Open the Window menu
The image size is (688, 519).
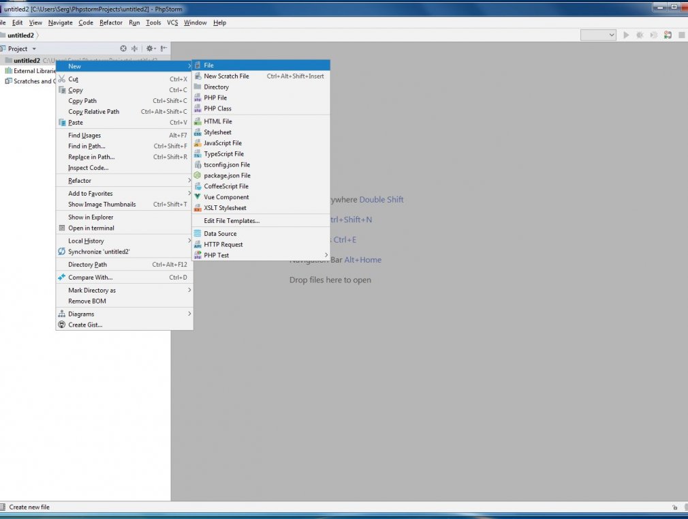tap(196, 23)
